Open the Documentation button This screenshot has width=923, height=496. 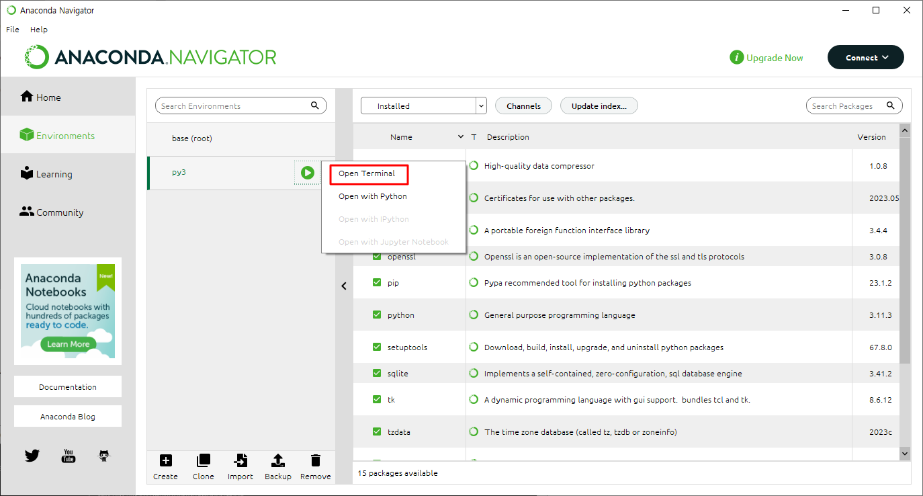pyautogui.click(x=68, y=386)
